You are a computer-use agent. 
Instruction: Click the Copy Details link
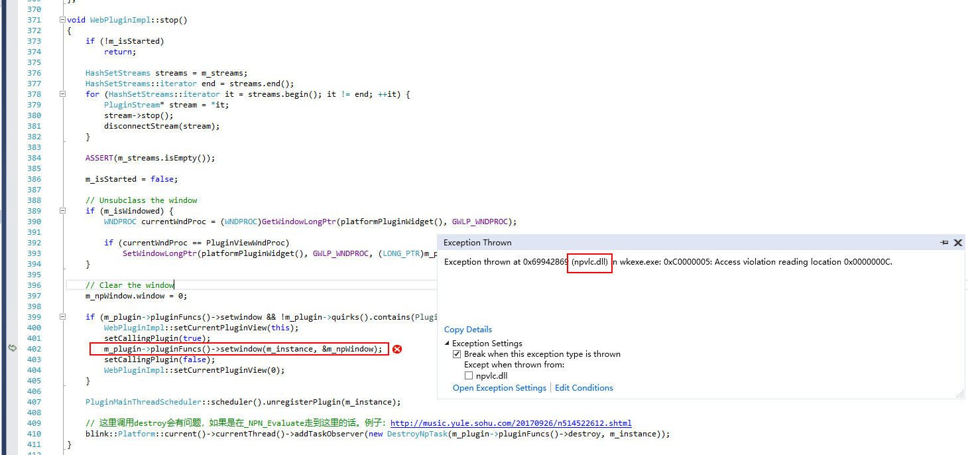click(x=467, y=329)
